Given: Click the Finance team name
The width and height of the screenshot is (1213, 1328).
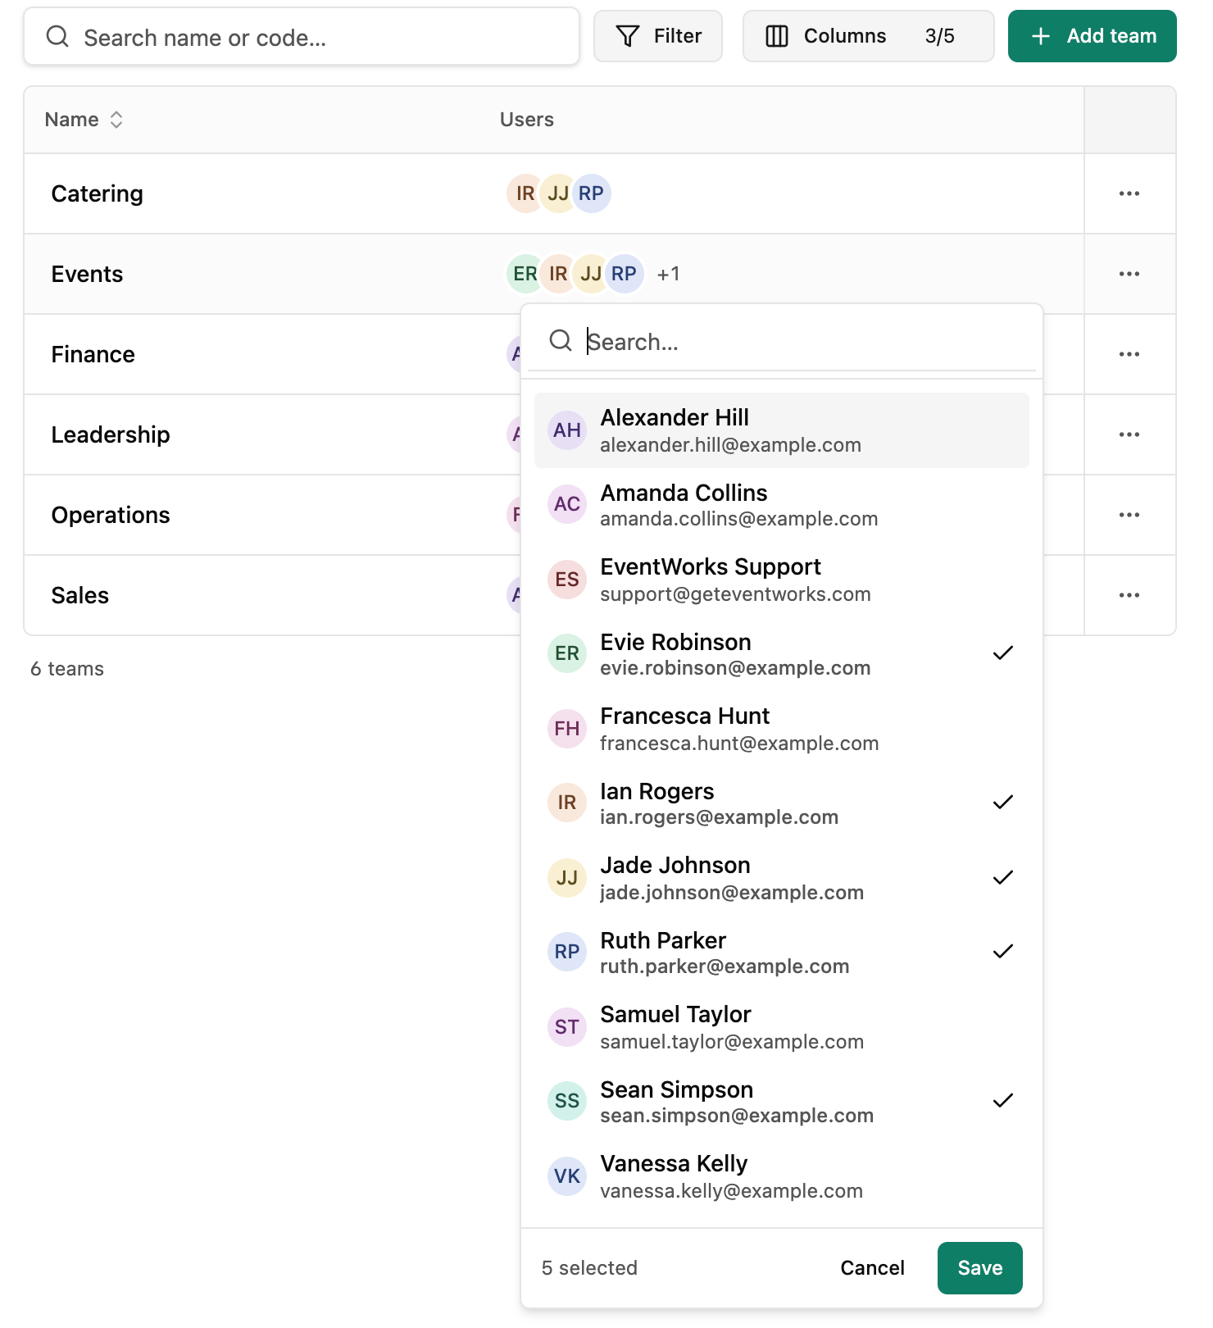Looking at the screenshot, I should (x=93, y=354).
